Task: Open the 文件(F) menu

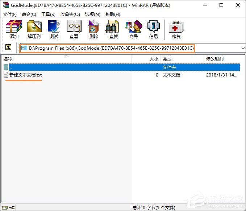Action: click(x=10, y=15)
